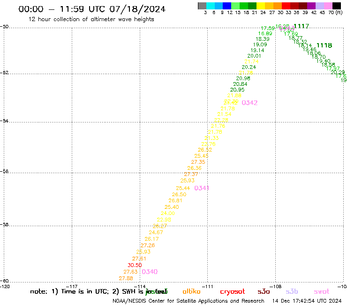Image resolution: width=347 pixels, height=305 pixels.
Task: Click the 22.76 wave height reading
Action: pos(209,144)
